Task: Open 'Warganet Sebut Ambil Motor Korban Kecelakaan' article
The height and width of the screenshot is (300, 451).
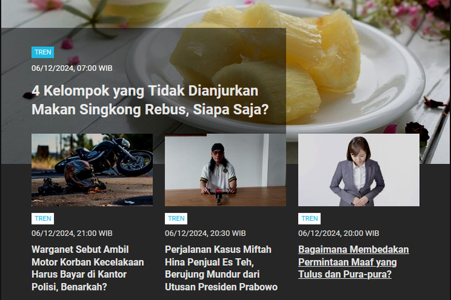Action: (88, 268)
